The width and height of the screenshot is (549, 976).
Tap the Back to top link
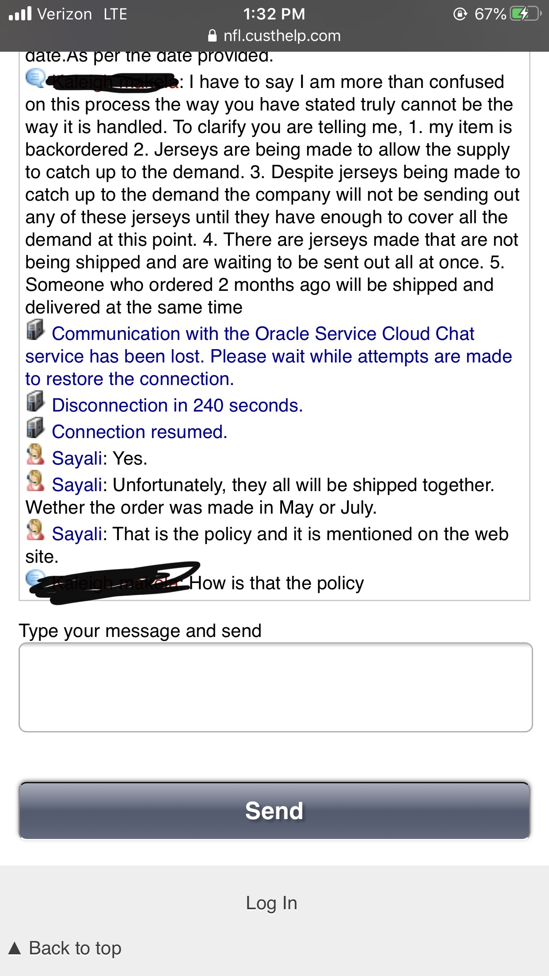pos(65,948)
